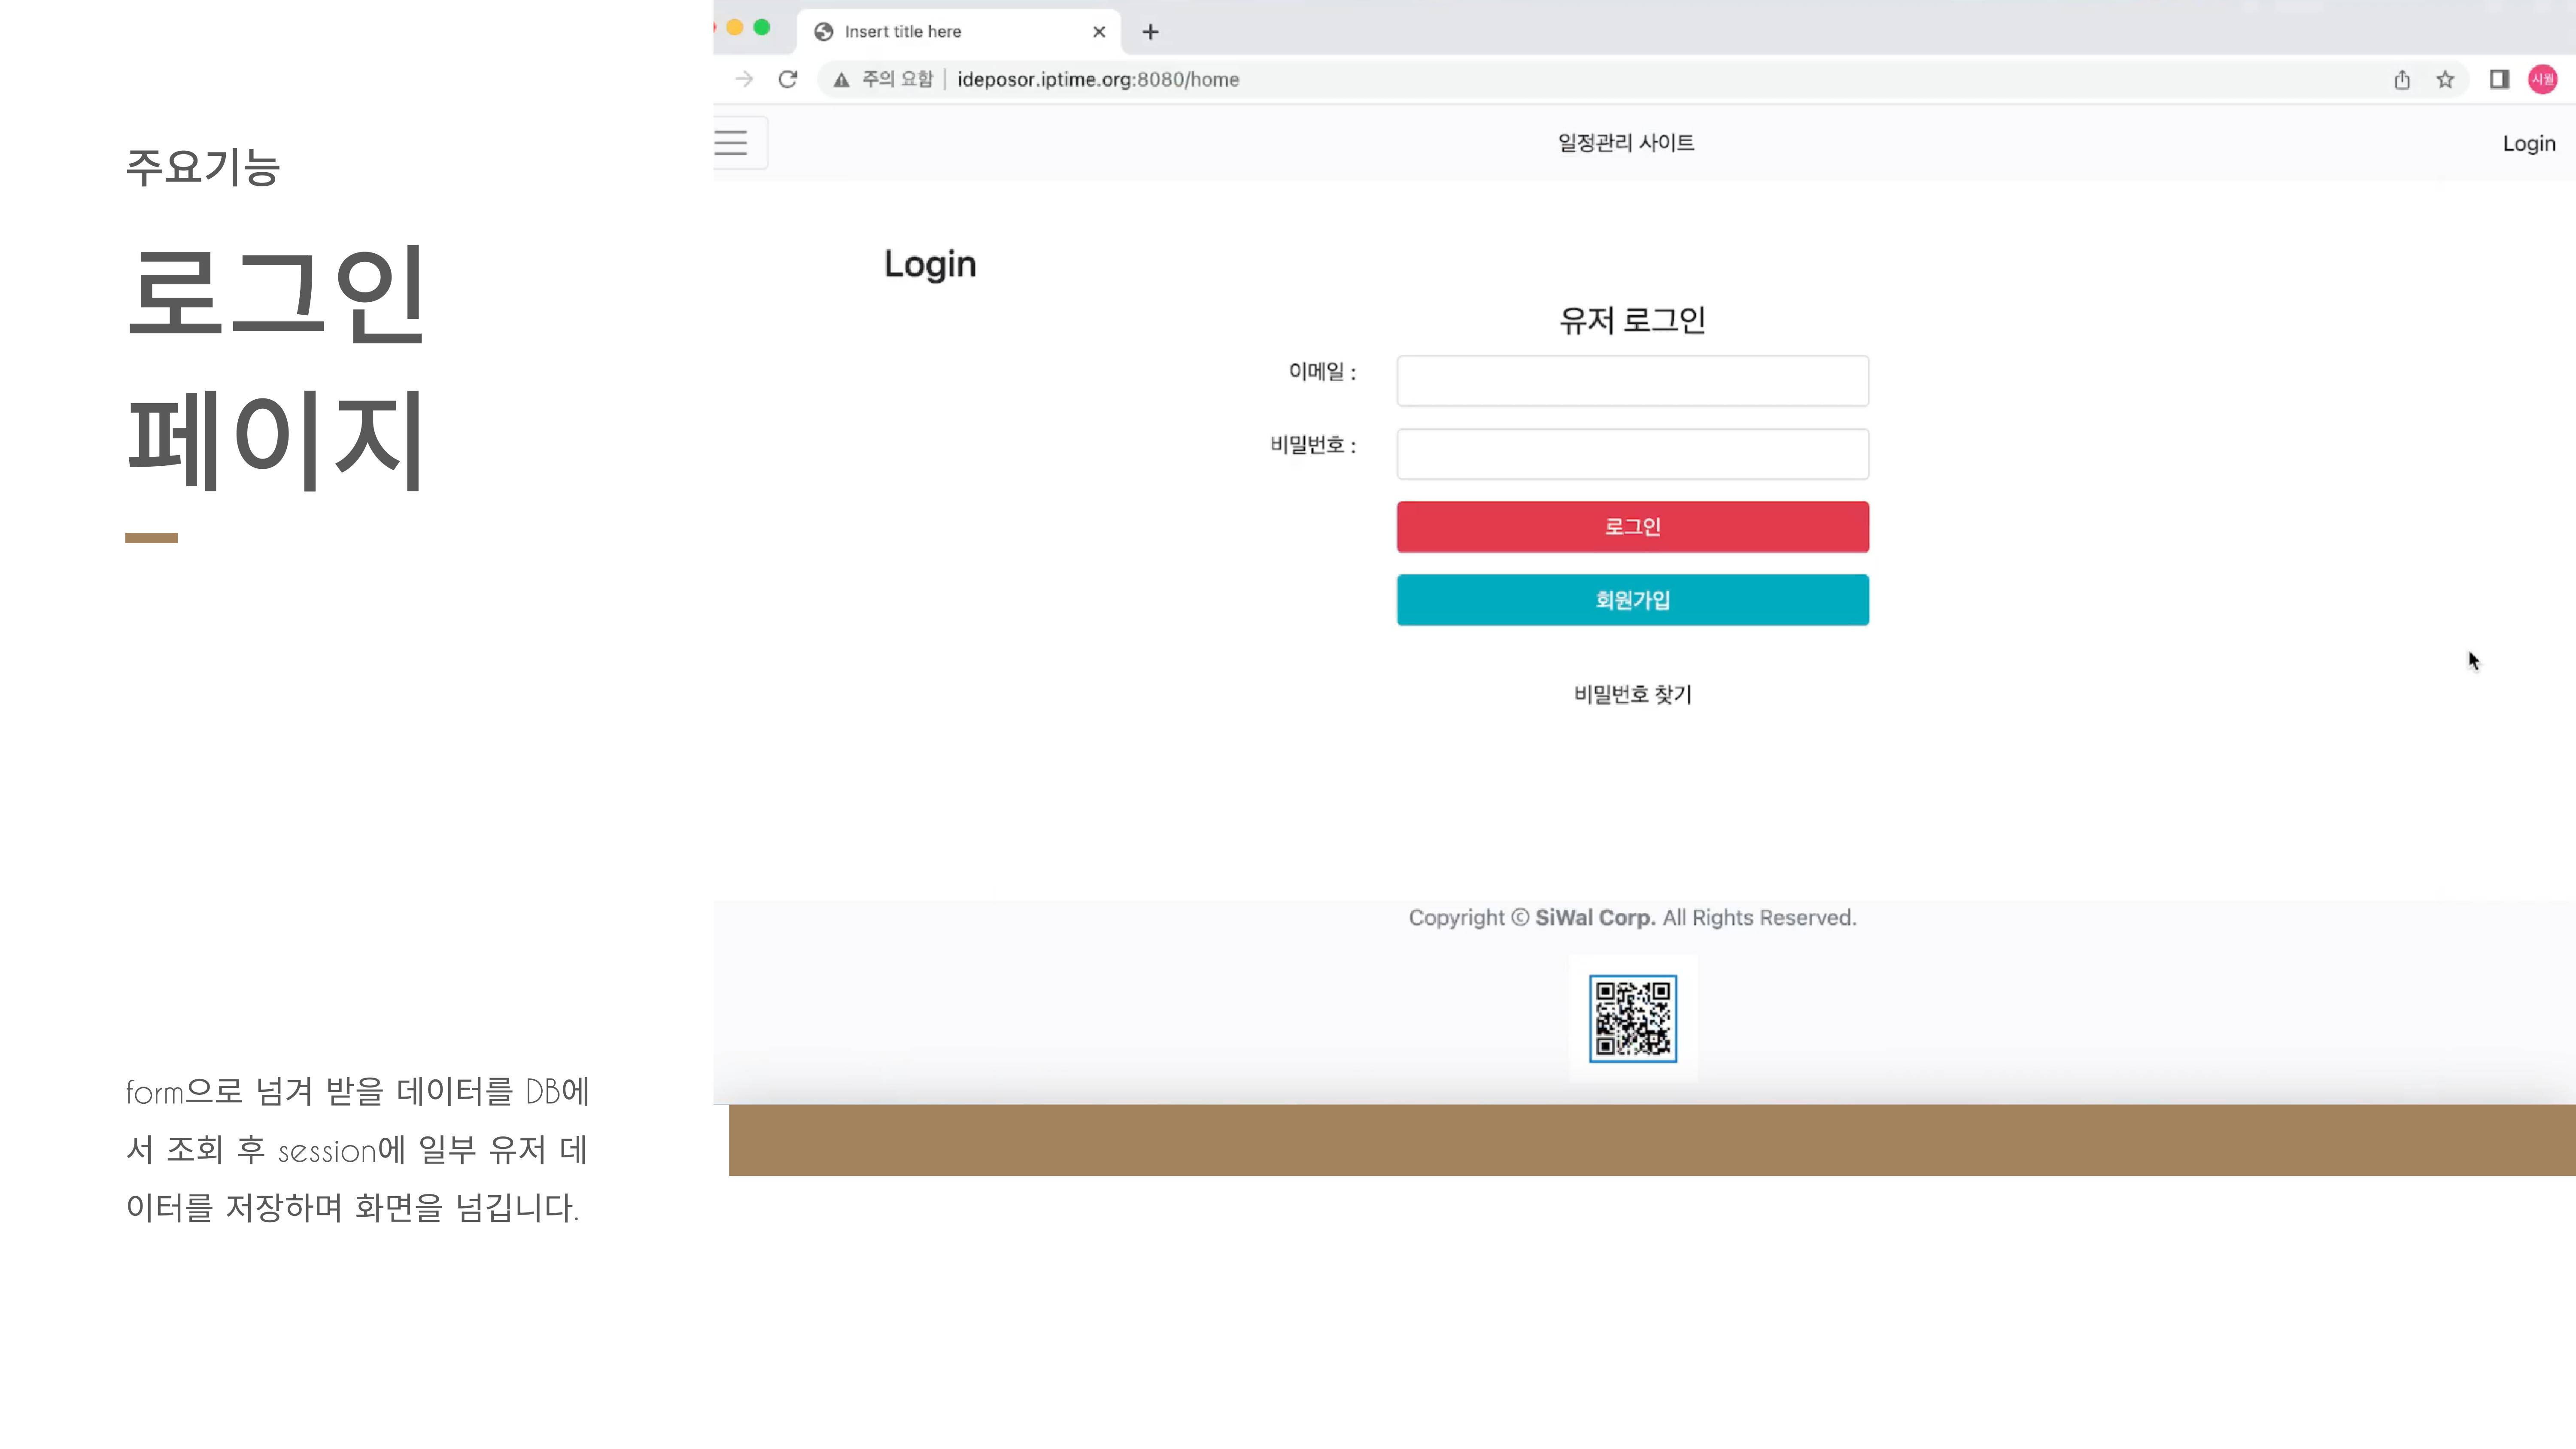The width and height of the screenshot is (2576, 1449).
Task: Click the 유저 로그인 heading
Action: coord(1633,320)
